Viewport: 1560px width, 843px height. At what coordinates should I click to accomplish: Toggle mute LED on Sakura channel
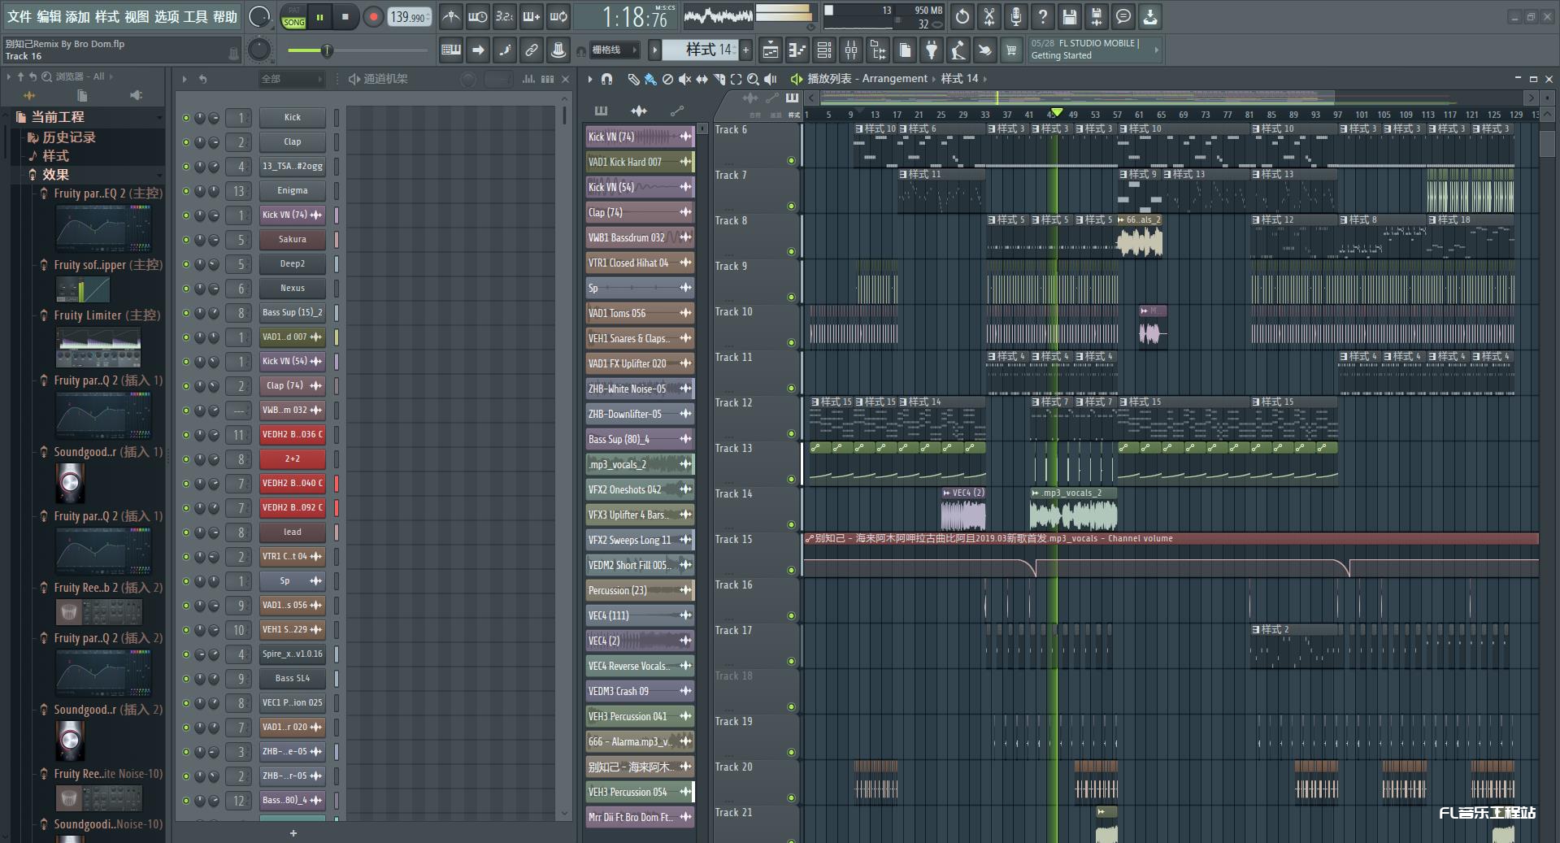(x=186, y=240)
